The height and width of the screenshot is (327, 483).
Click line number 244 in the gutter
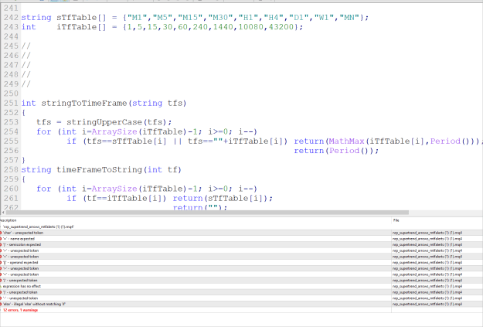point(11,36)
